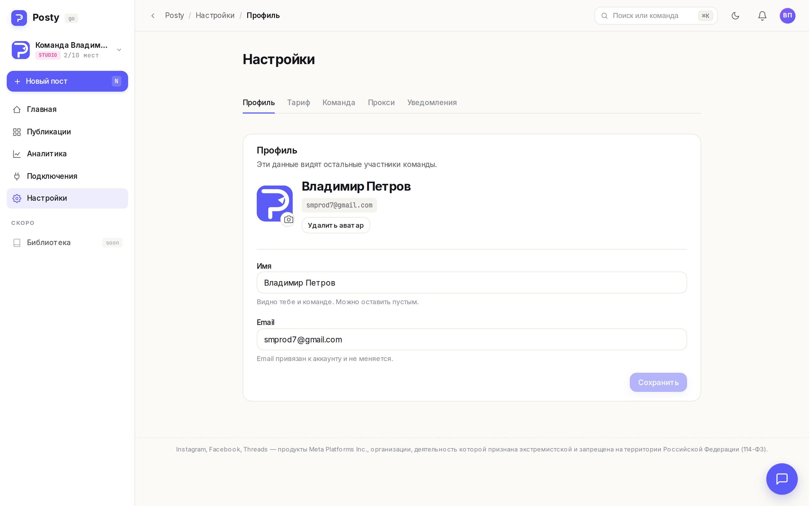Open Публикации in the sidebar

coord(67,132)
